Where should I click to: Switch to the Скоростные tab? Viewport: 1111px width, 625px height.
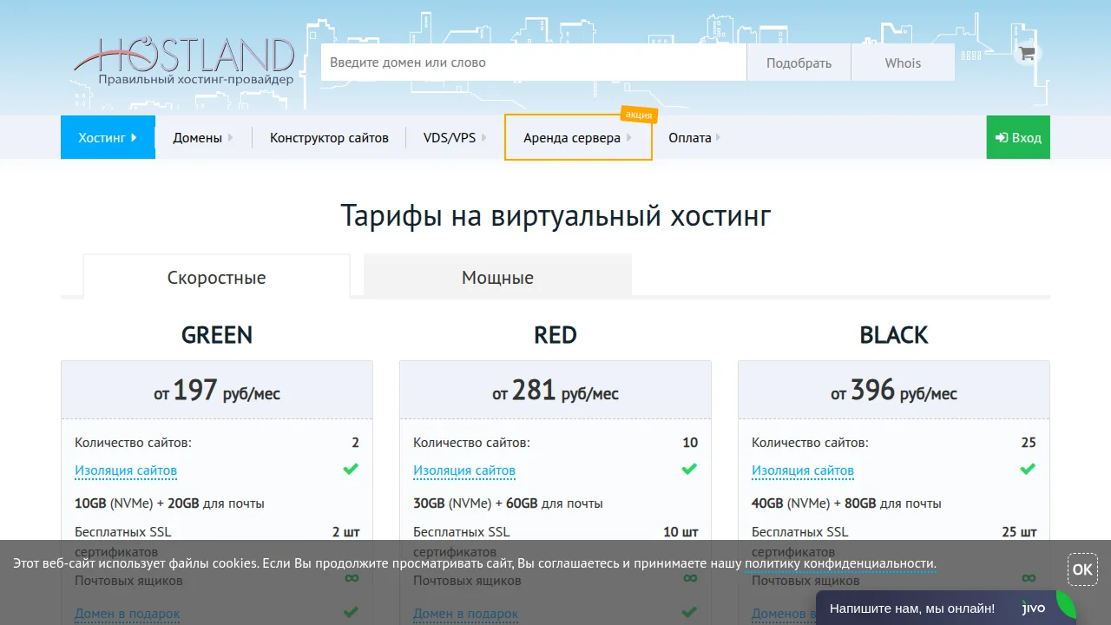(216, 278)
